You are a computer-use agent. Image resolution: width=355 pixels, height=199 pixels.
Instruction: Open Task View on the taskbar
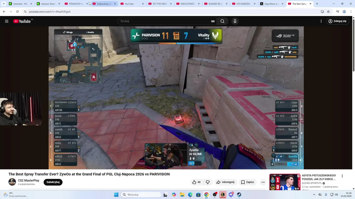[166, 195]
